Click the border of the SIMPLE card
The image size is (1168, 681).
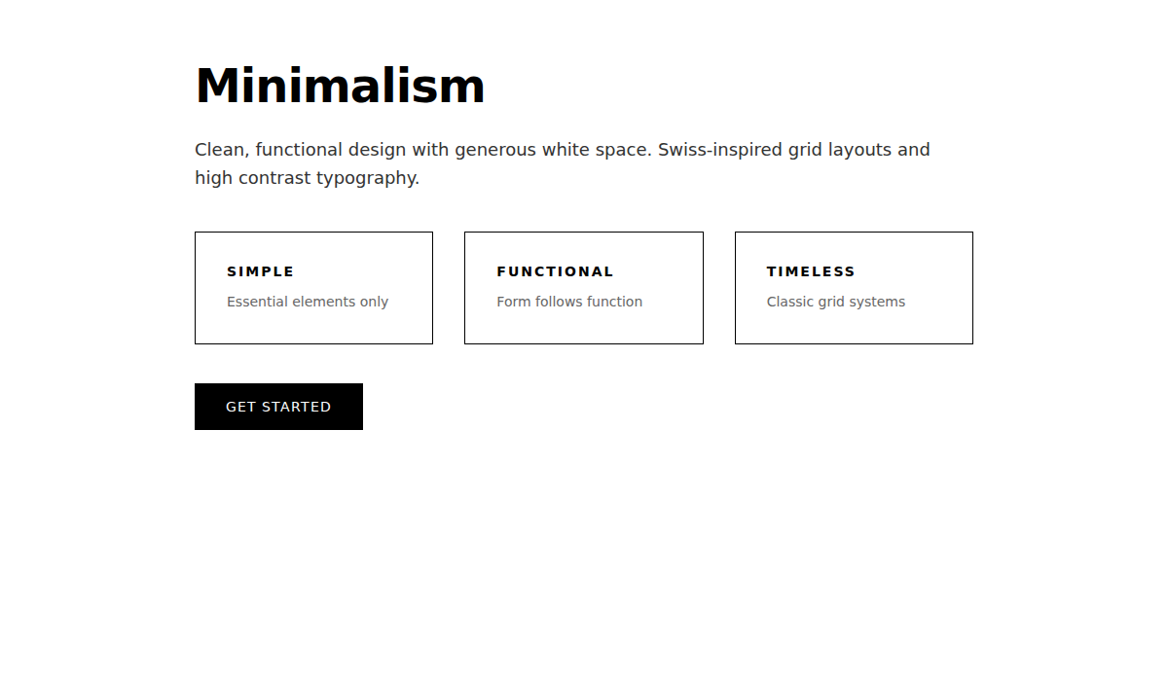[313, 232]
